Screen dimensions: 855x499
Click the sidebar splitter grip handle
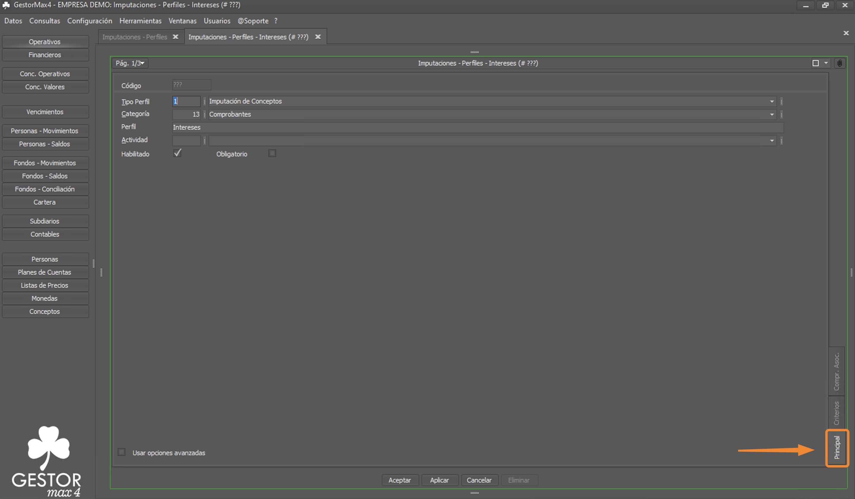(x=93, y=263)
